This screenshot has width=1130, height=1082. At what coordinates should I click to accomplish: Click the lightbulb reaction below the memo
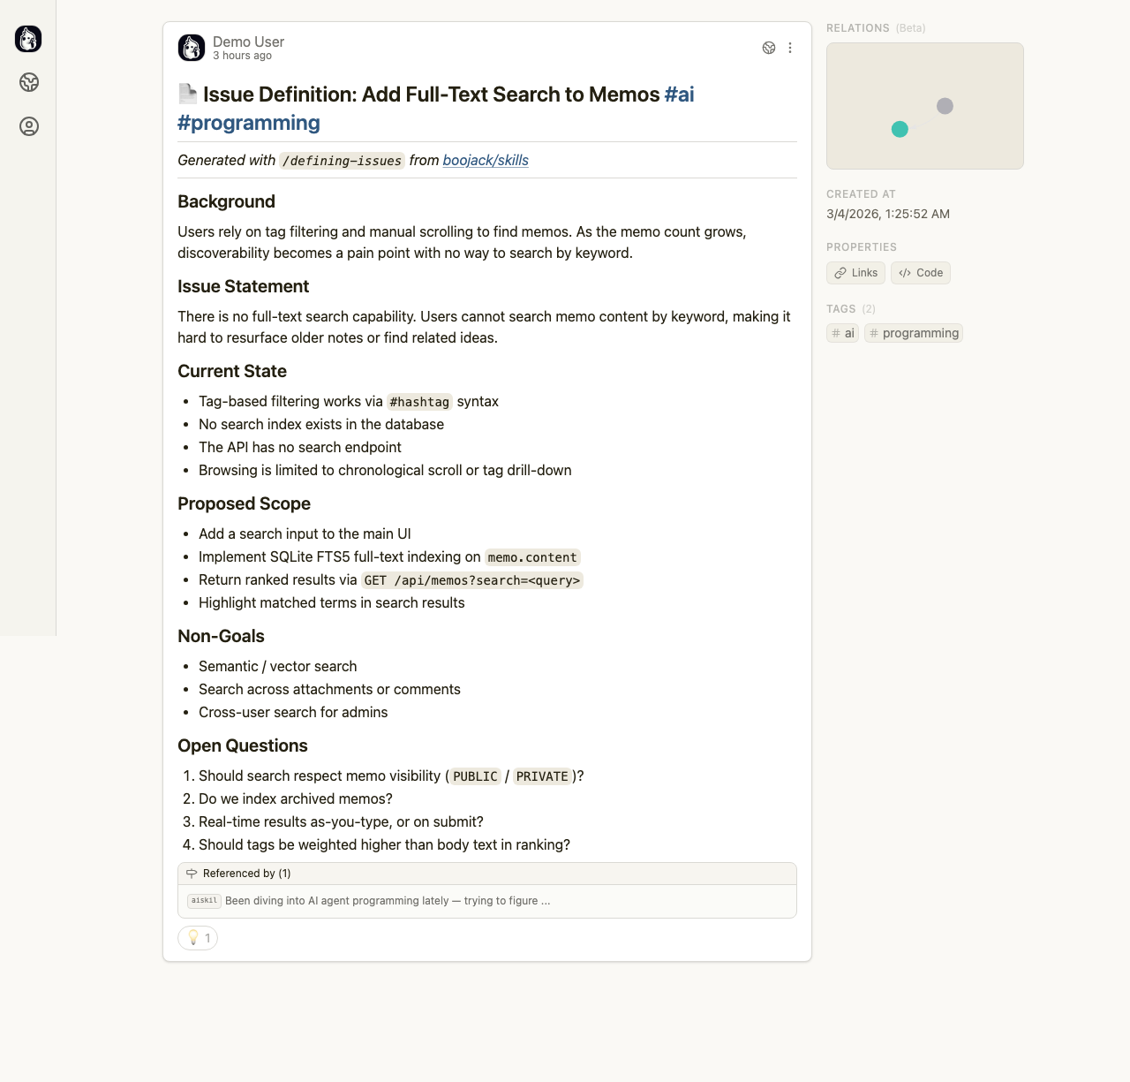click(x=198, y=938)
